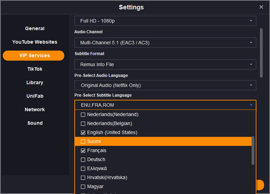Viewport: 270px width, 194px height.
Task: Switch to YouTube Websites tab
Action: pos(35,42)
